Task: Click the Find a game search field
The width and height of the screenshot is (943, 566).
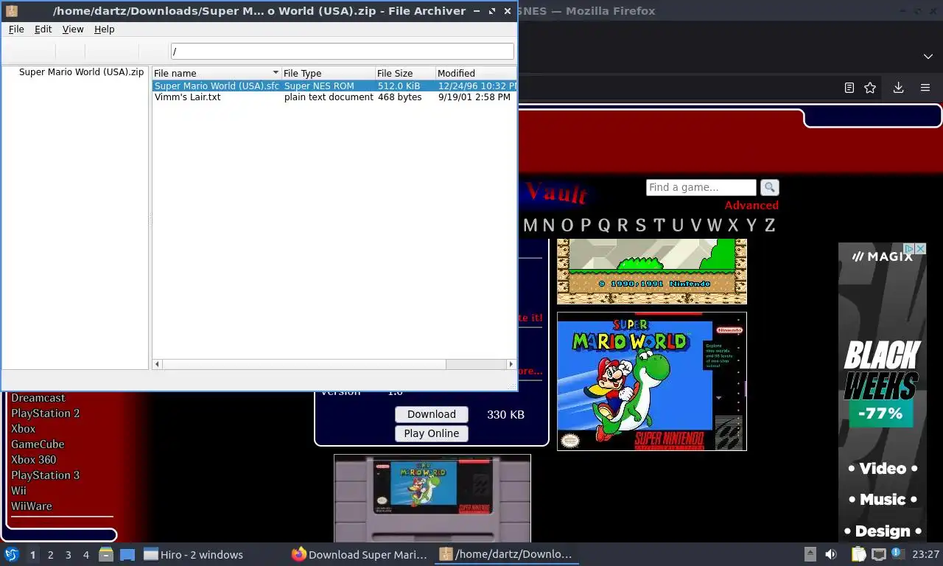Action: click(701, 187)
